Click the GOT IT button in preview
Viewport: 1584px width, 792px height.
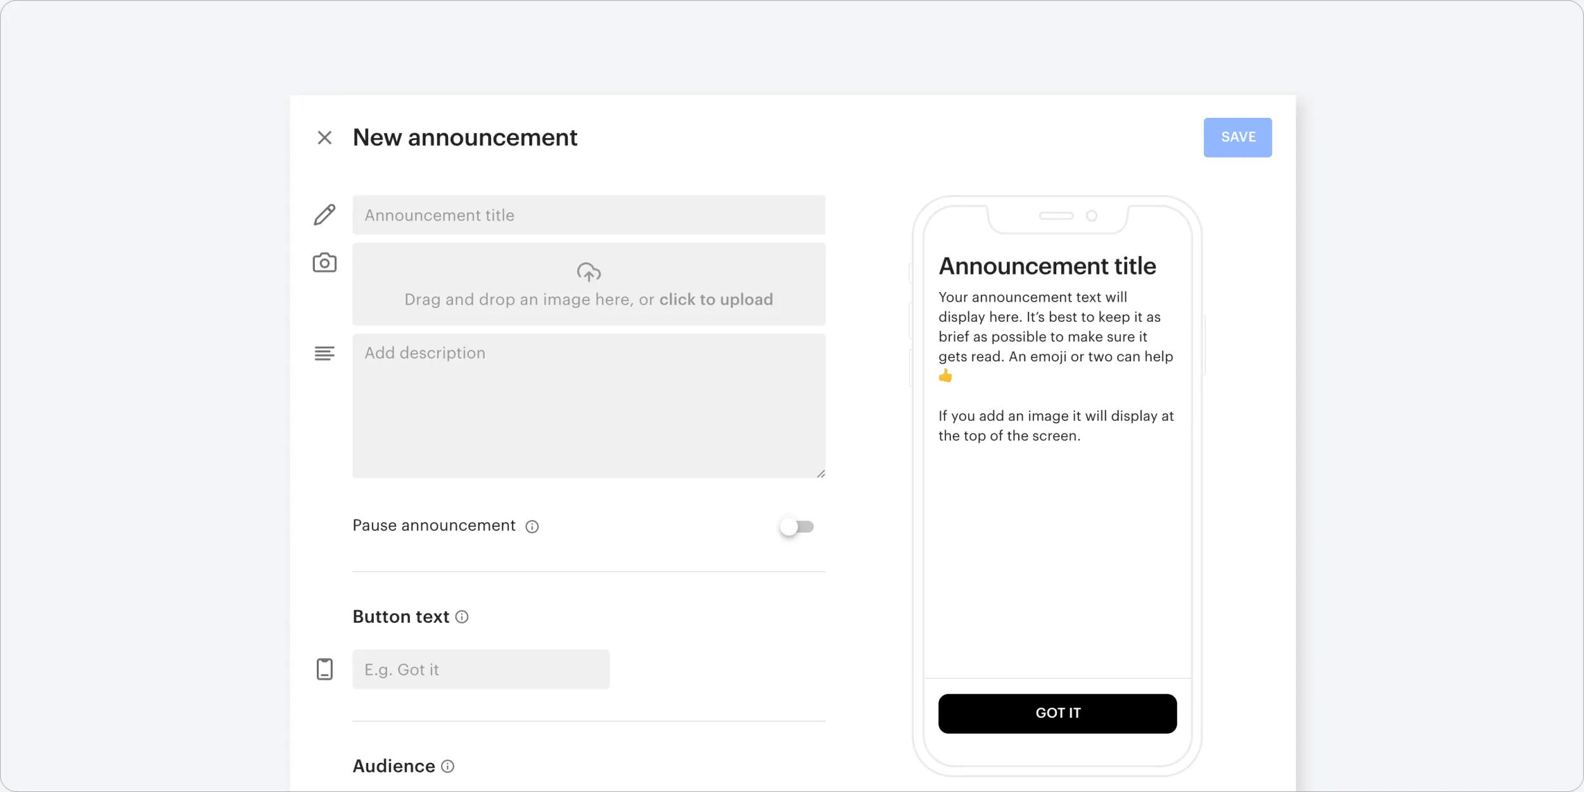pos(1057,713)
